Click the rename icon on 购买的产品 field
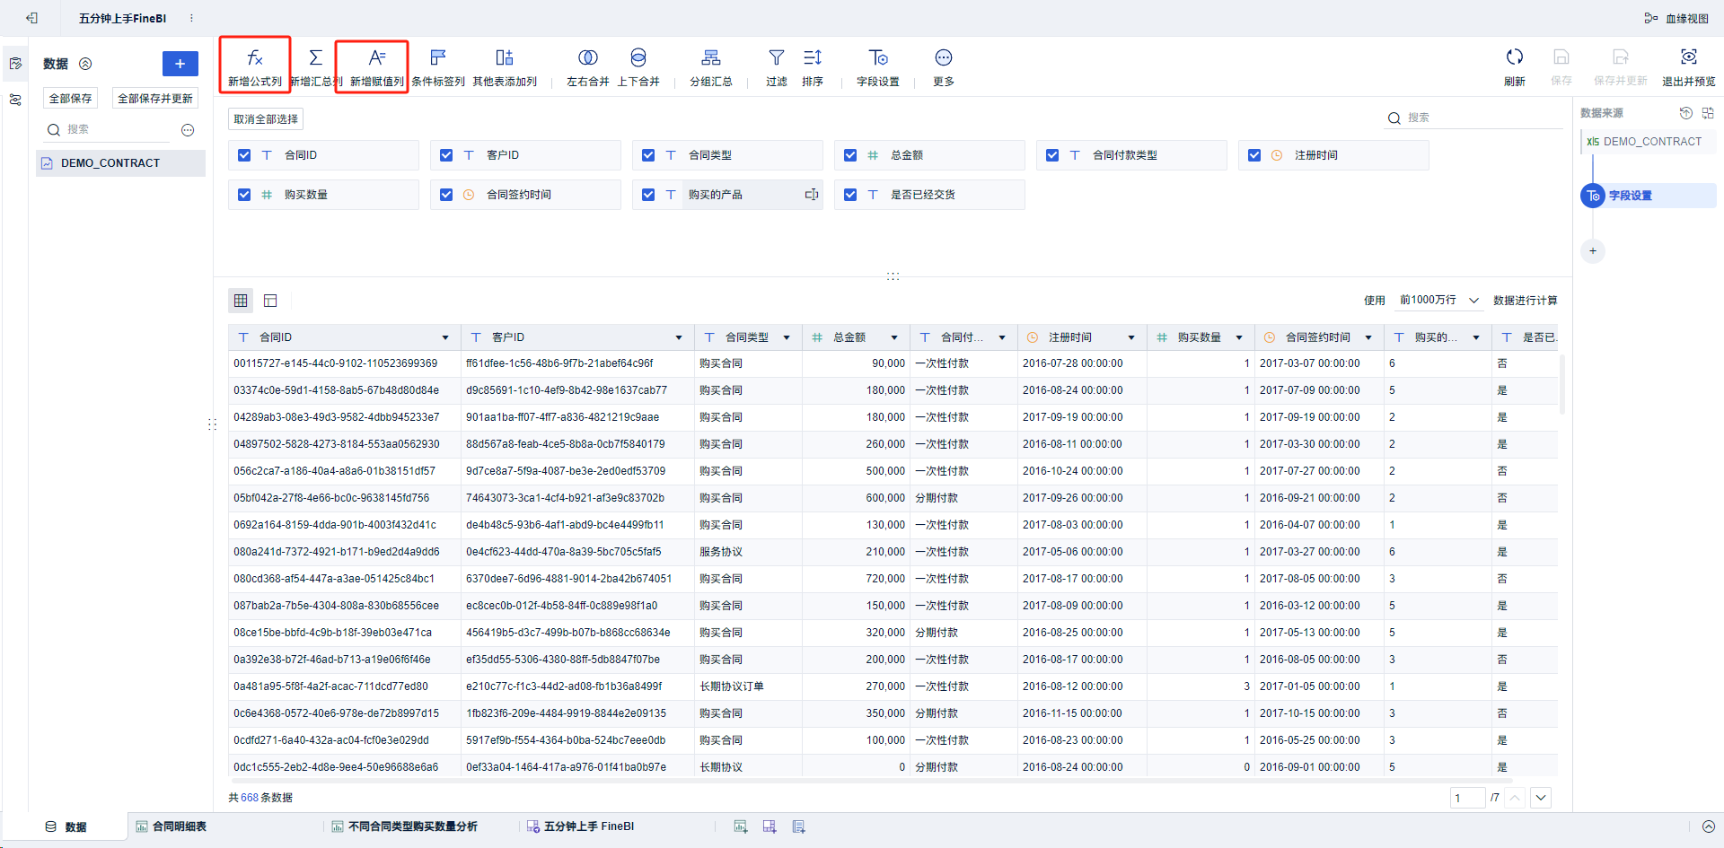 (x=811, y=195)
